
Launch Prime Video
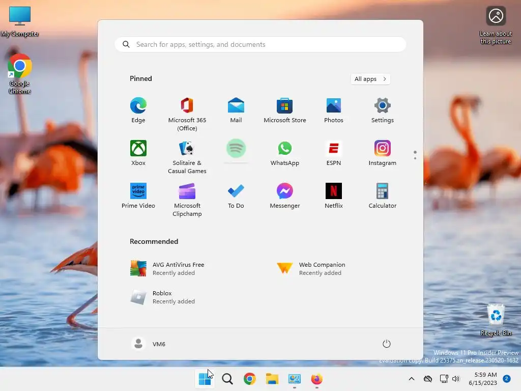(138, 196)
